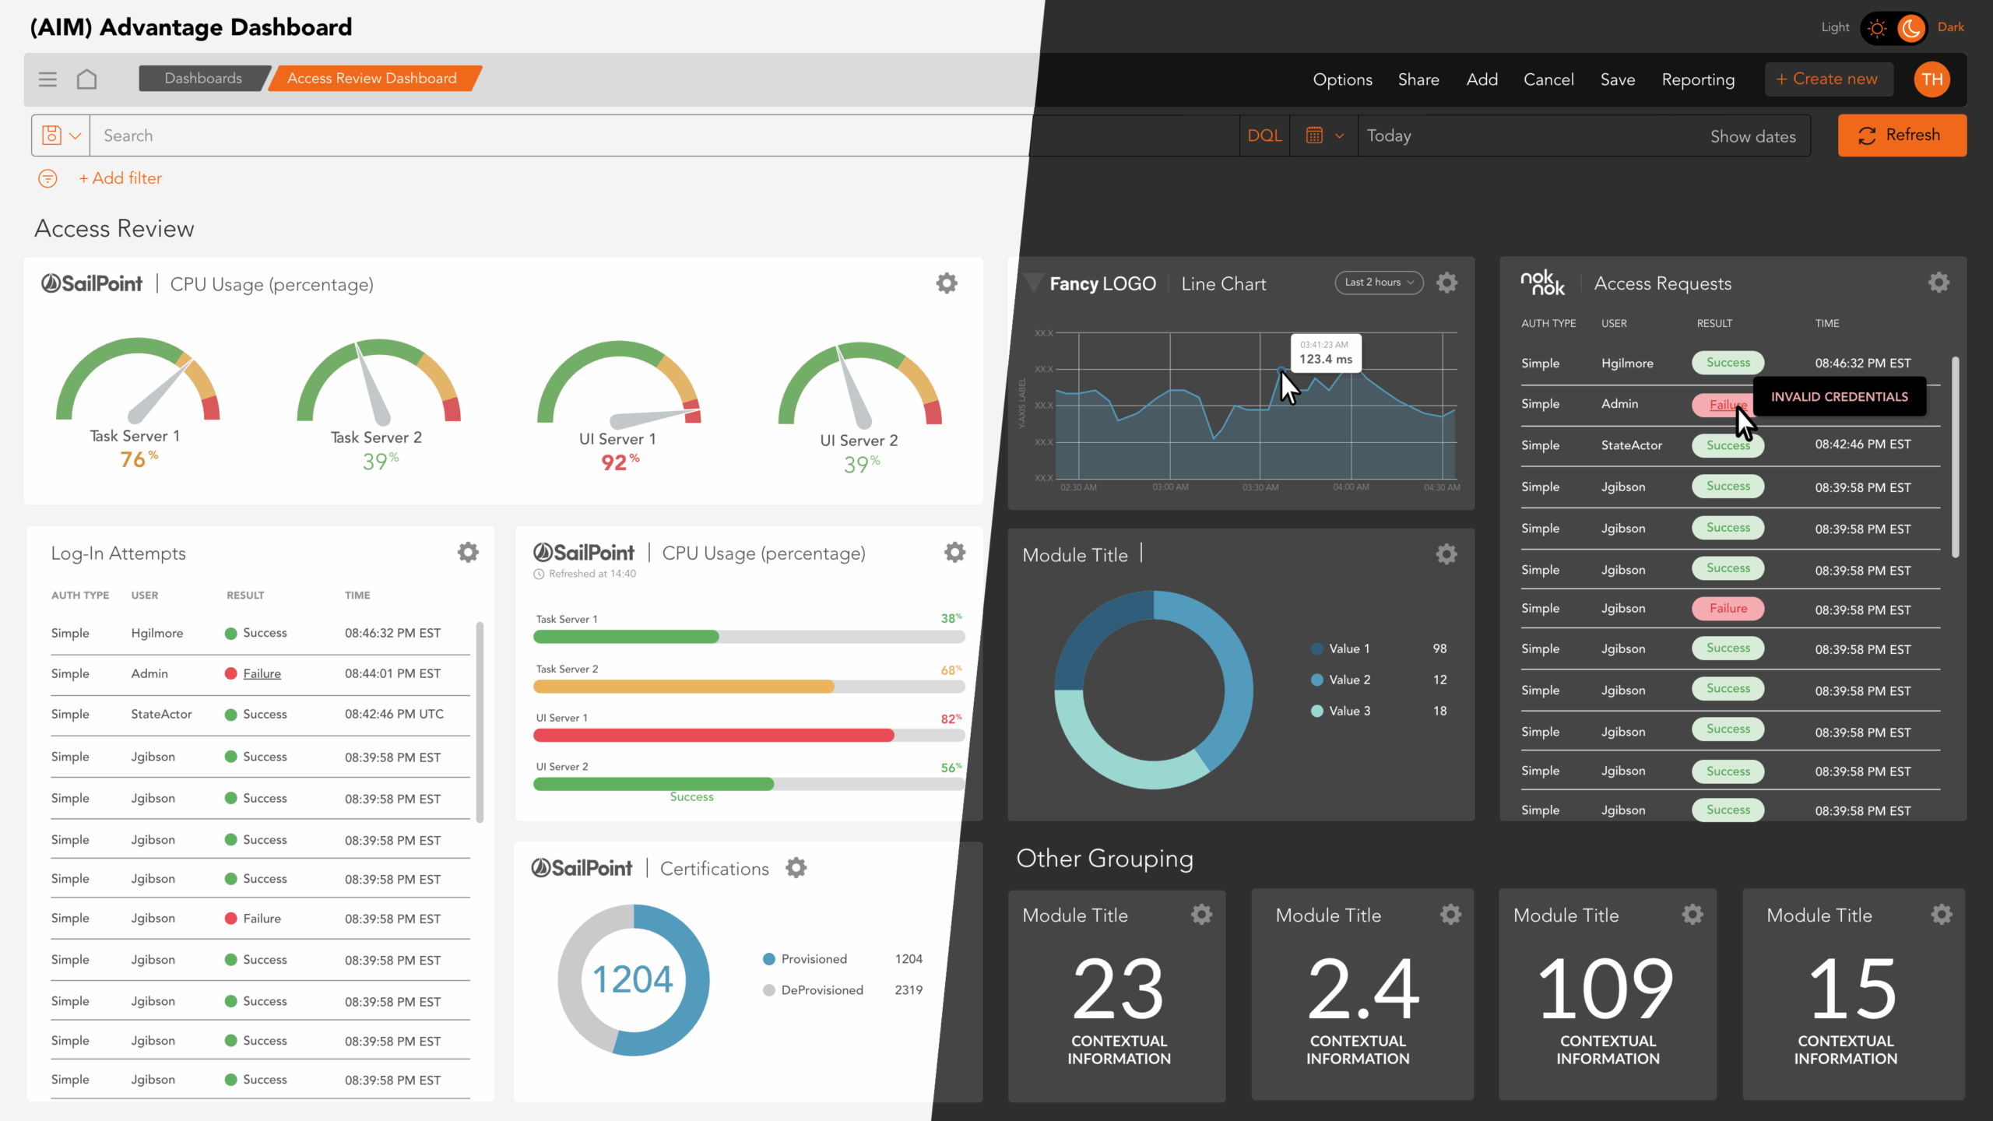
Task: Open Admin Failure link in Log-In Attempts
Action: pos(262,673)
